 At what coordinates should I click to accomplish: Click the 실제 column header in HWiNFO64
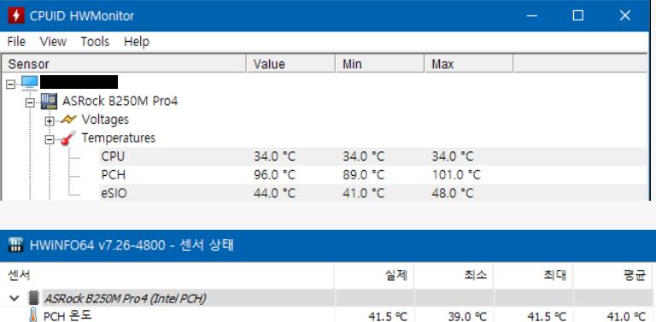[374, 276]
